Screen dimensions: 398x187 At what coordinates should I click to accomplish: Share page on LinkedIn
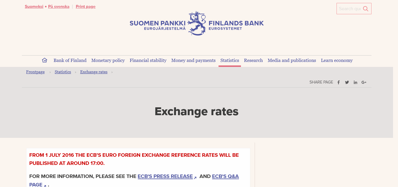(x=355, y=82)
